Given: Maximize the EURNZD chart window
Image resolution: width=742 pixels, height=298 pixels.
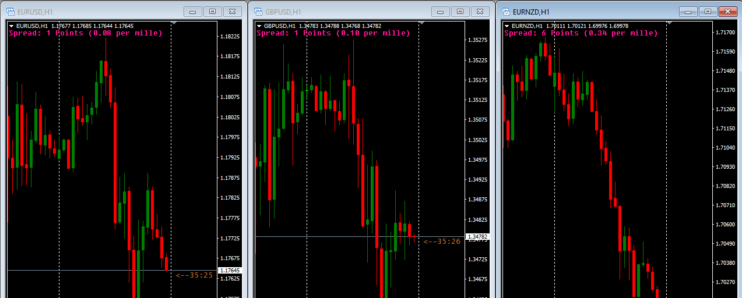Looking at the screenshot, I should tap(708, 12).
